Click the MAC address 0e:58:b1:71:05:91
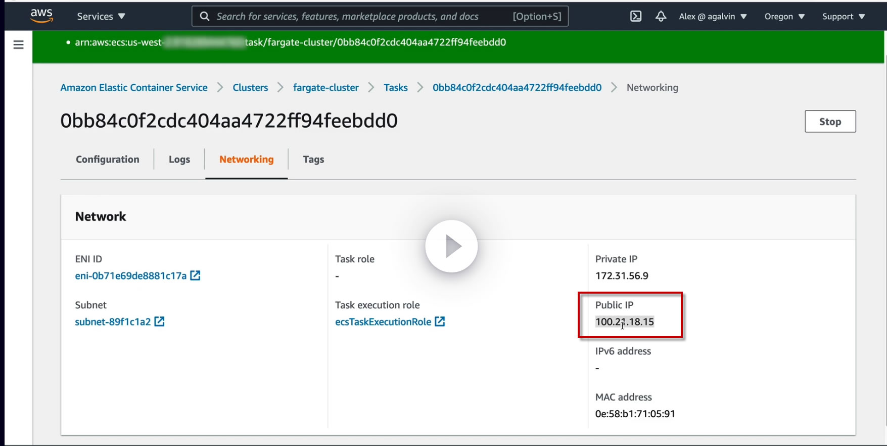Viewport: 887px width, 446px height. pyautogui.click(x=635, y=414)
